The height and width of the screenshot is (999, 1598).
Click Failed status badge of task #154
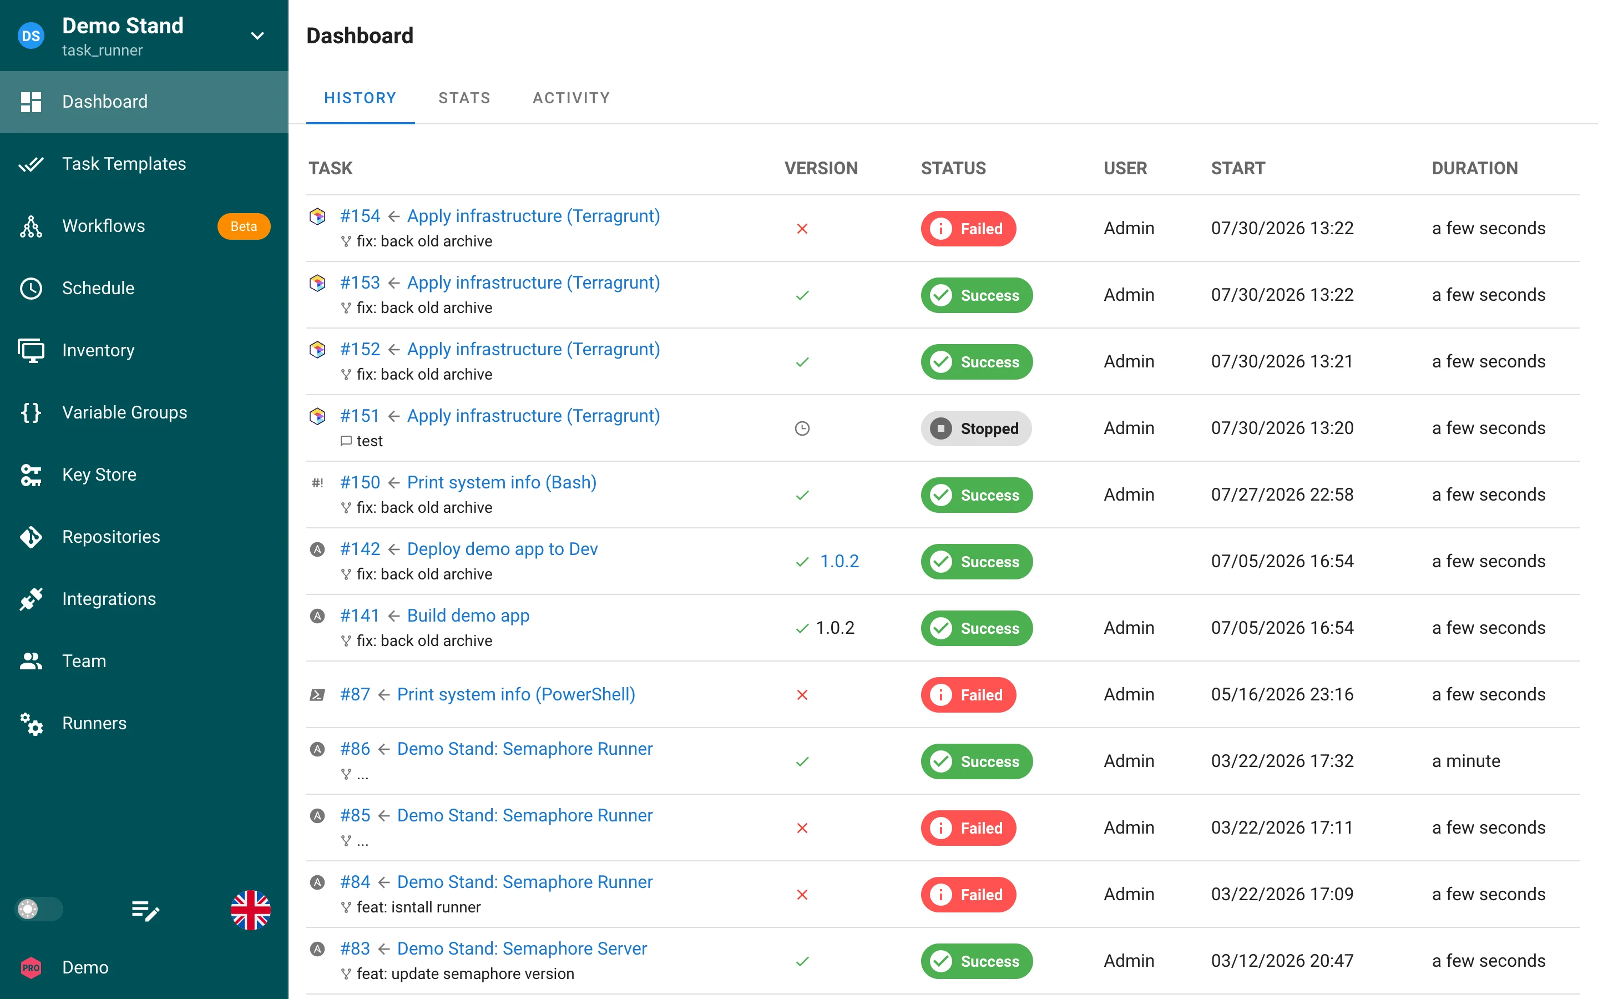tap(968, 229)
